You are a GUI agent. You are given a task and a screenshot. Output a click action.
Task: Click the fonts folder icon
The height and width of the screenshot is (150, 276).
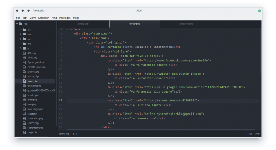click(24, 34)
